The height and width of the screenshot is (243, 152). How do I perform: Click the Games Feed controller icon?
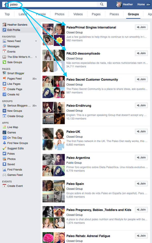[x=4, y=175]
